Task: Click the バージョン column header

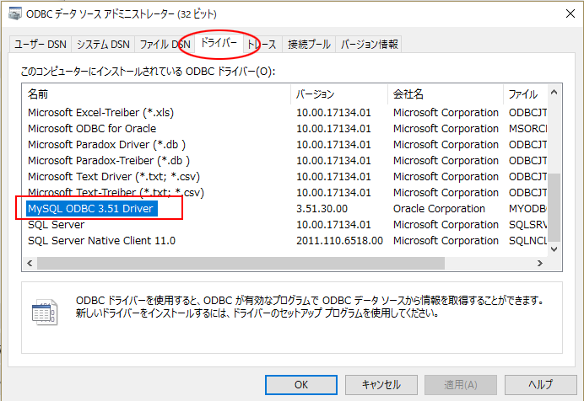Action: (338, 94)
